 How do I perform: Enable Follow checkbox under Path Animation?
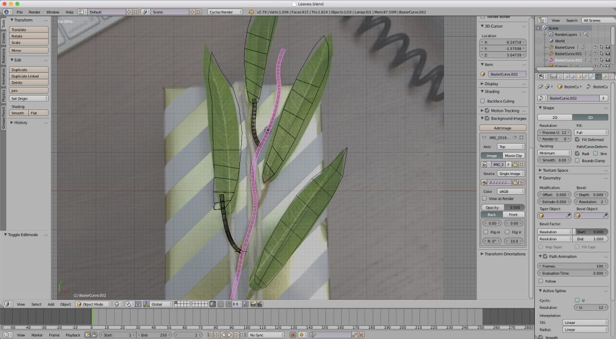(x=541, y=281)
